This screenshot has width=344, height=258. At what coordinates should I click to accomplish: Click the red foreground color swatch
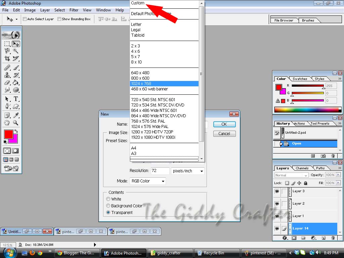(8, 134)
